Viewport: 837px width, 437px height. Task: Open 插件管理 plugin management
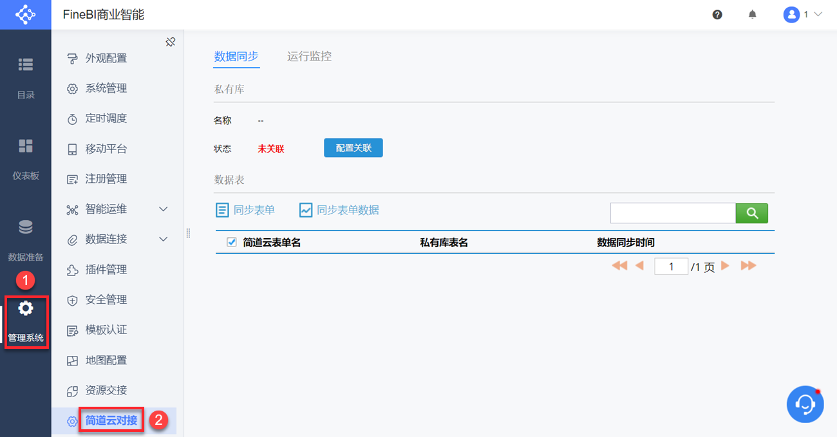click(106, 270)
